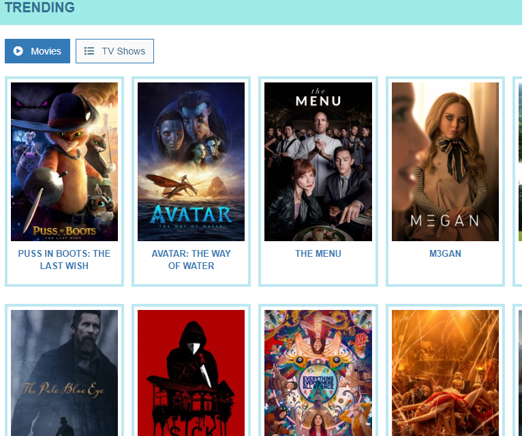Click the 'PUSS IN BOOTS: THE LAST WISH' title link
Viewport: 522px width, 436px height.
coord(64,260)
